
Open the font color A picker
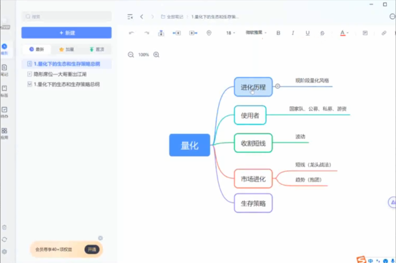coord(344,33)
